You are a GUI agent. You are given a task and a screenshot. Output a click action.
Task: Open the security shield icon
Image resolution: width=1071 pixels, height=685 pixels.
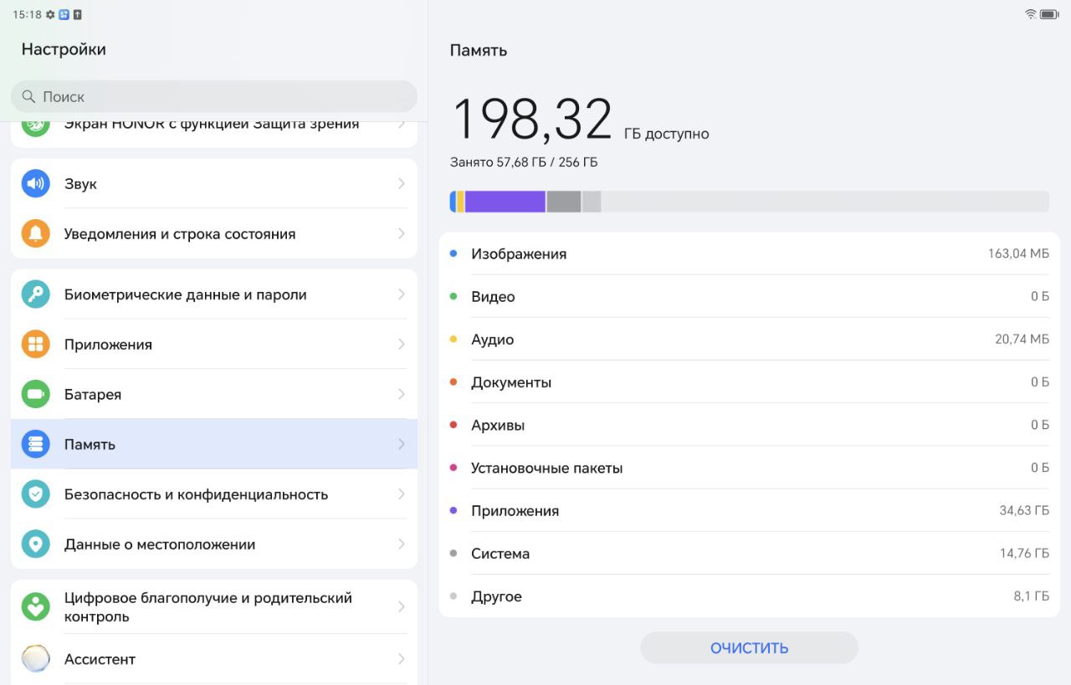[x=35, y=494]
